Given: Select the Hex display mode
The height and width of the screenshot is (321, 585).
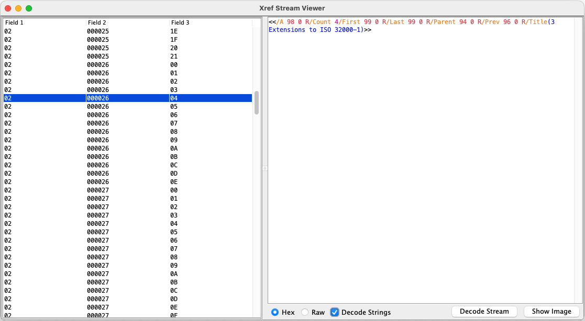Looking at the screenshot, I should tap(275, 312).
